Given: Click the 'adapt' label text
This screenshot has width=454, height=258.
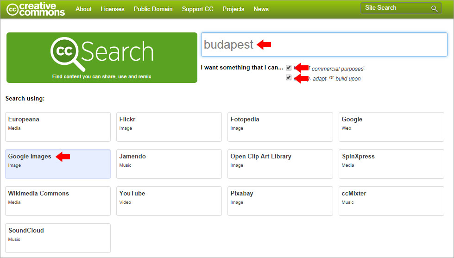Looking at the screenshot, I should point(320,78).
